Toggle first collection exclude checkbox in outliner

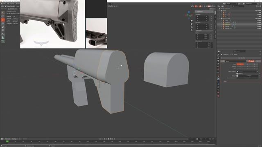click(256, 11)
